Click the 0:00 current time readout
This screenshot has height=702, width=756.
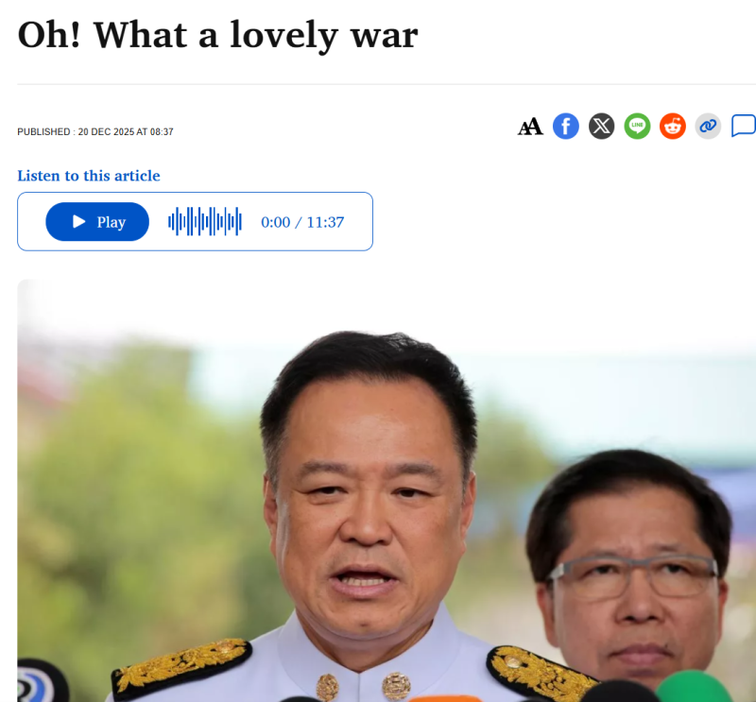pos(275,222)
